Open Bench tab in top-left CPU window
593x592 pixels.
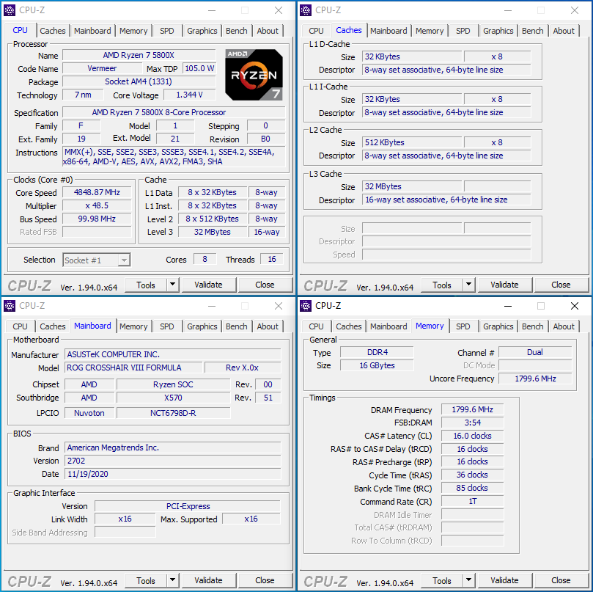pyautogui.click(x=236, y=31)
